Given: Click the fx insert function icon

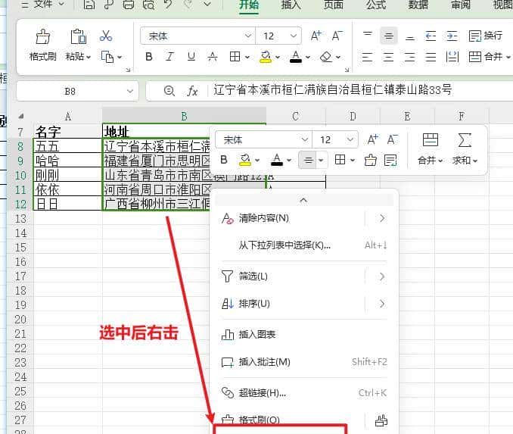Looking at the screenshot, I should (192, 91).
